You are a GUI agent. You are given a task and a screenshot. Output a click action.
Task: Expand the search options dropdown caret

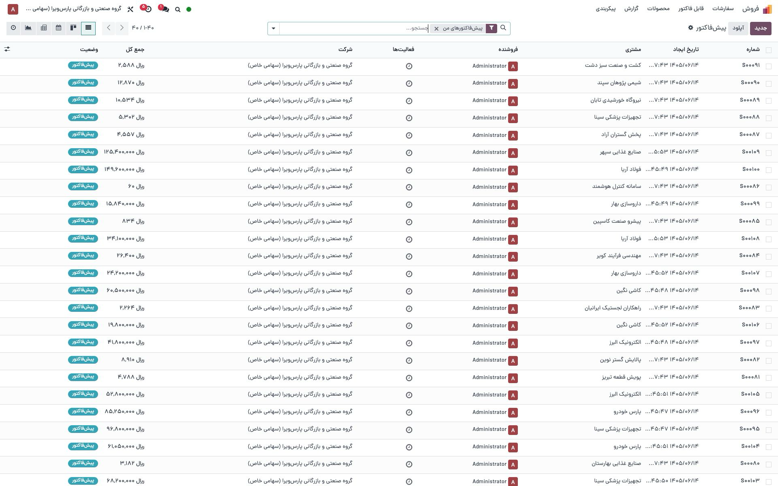[274, 28]
